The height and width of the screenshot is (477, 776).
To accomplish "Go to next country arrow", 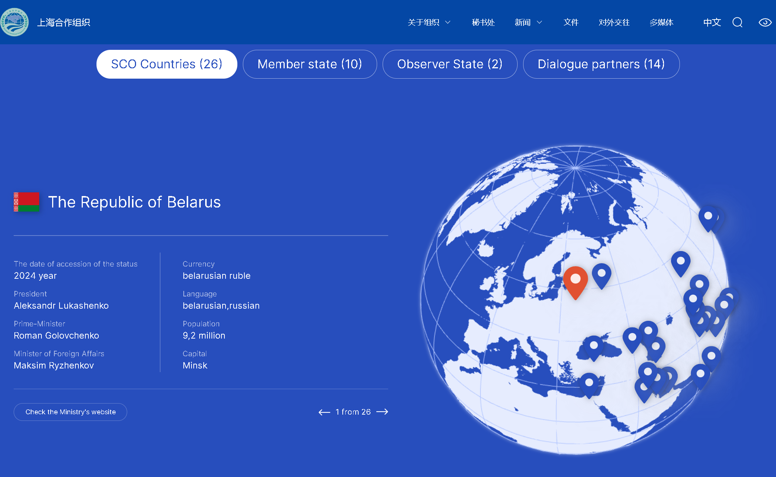I will click(x=382, y=412).
